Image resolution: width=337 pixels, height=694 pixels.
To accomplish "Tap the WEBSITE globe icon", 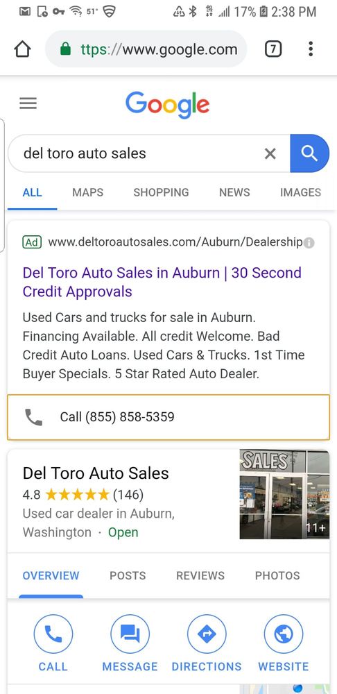I will (x=284, y=634).
